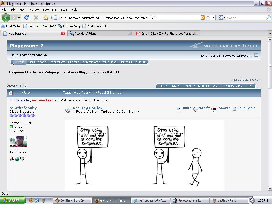Click the Home icon in navigation toolbar
274x205 pixels.
45,18
